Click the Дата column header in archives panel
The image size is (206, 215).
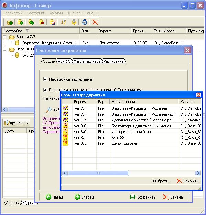(14, 131)
